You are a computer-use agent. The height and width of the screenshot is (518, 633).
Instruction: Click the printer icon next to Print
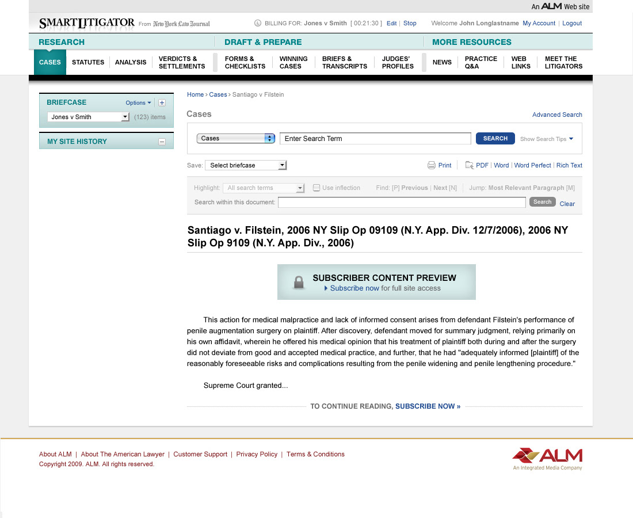tap(432, 165)
